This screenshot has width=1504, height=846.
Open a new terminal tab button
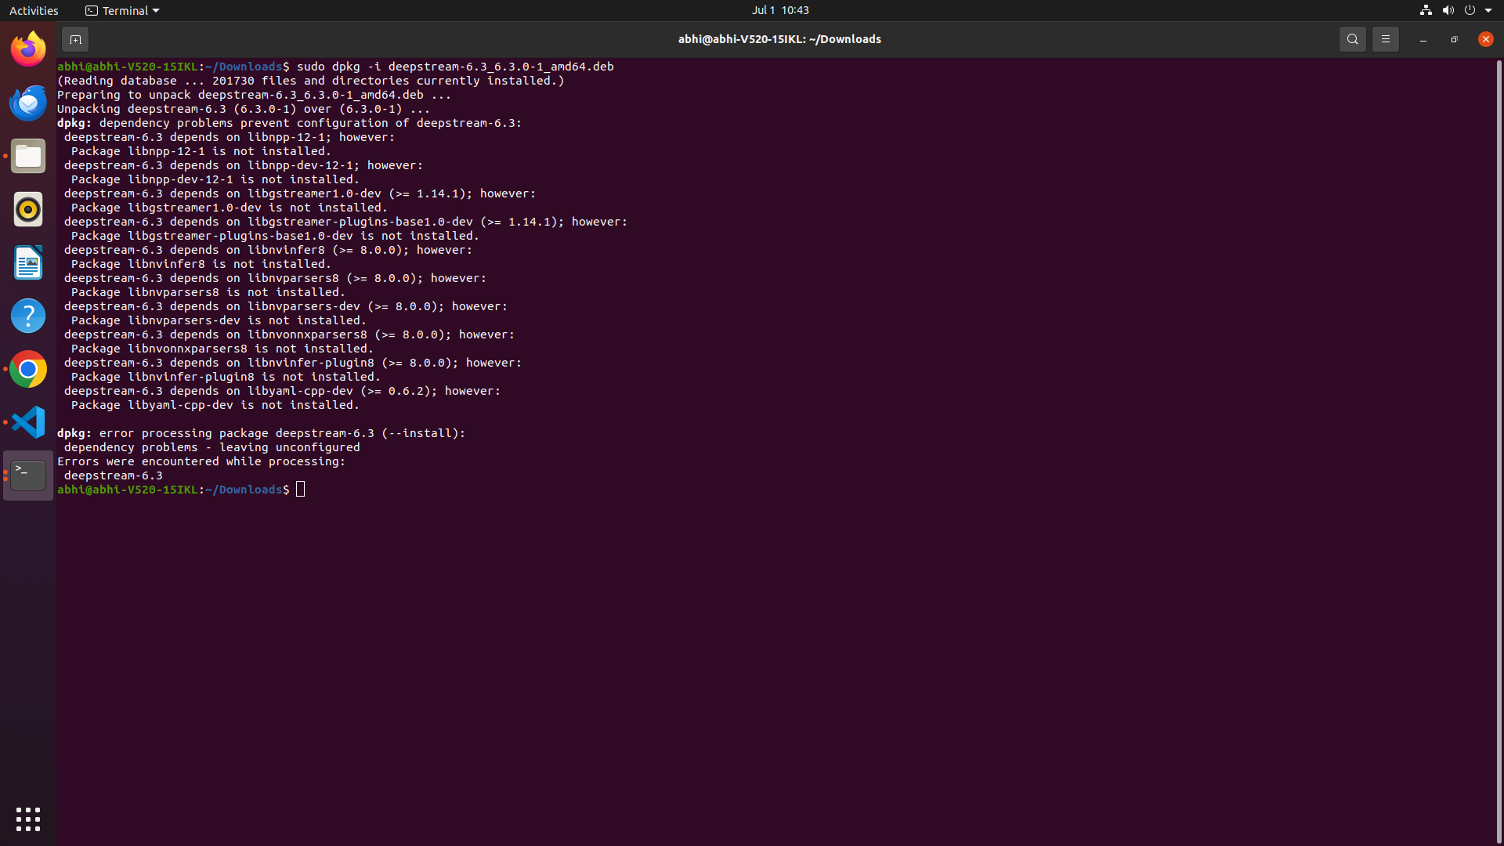pos(75,39)
